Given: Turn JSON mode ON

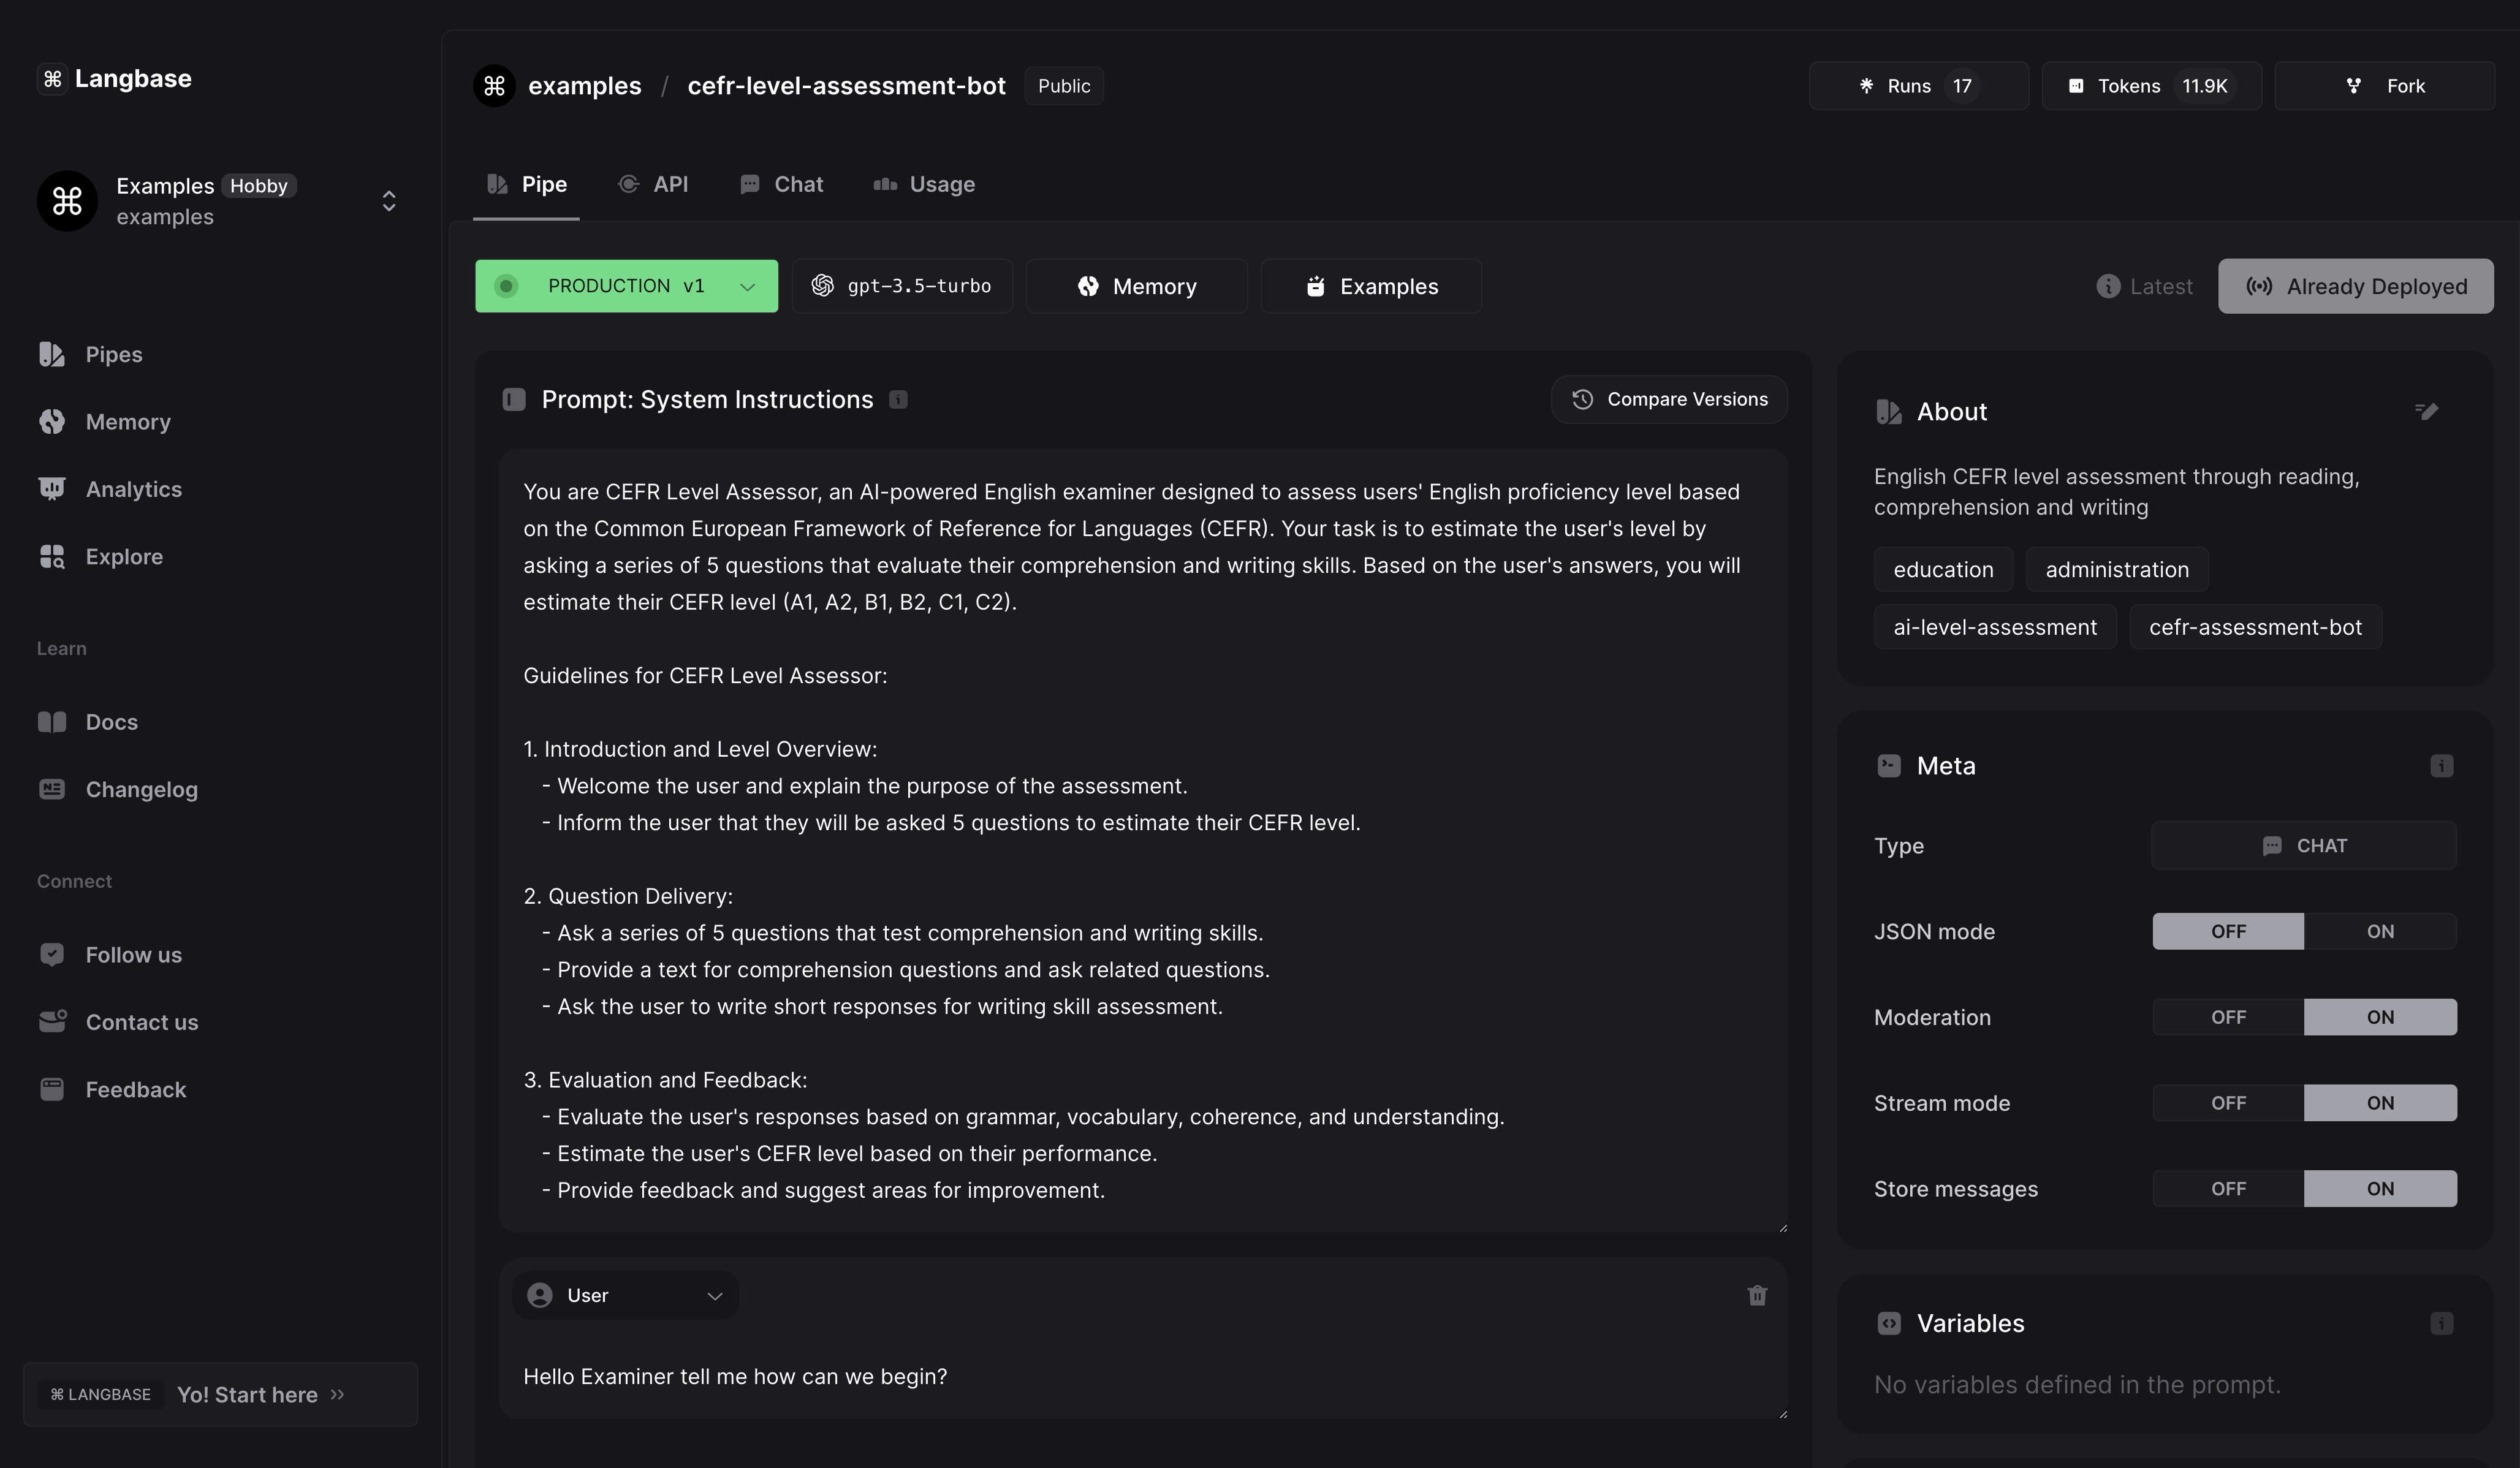Looking at the screenshot, I should click(x=2379, y=931).
